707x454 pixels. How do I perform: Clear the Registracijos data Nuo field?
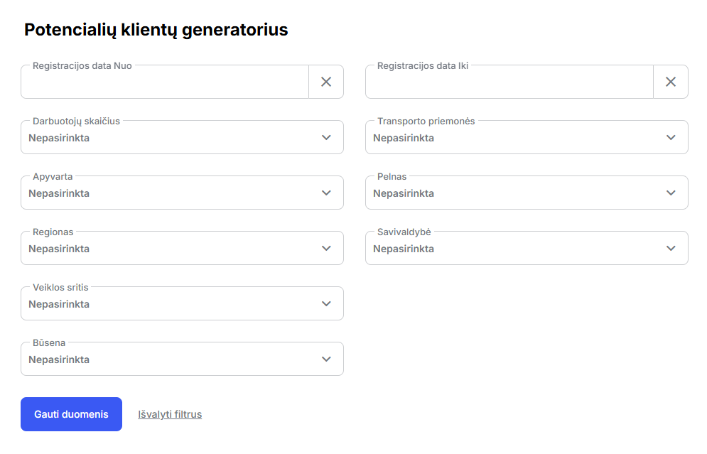pyautogui.click(x=326, y=82)
